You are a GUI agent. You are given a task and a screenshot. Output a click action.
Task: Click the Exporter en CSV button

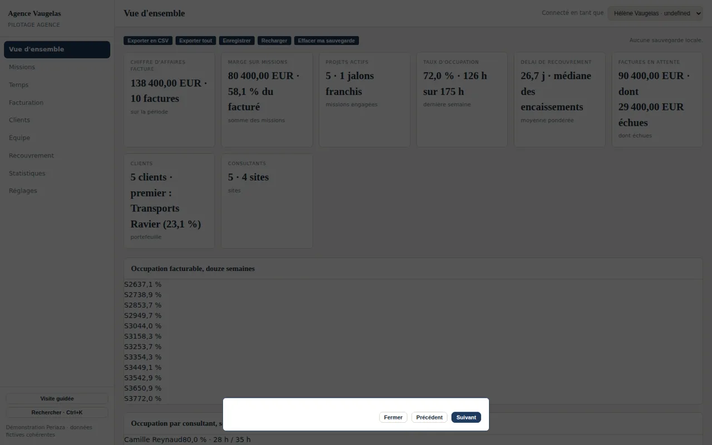tap(148, 41)
